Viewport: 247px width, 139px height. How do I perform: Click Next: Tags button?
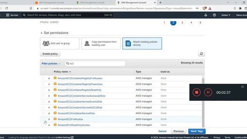pyautogui.click(x=197, y=131)
